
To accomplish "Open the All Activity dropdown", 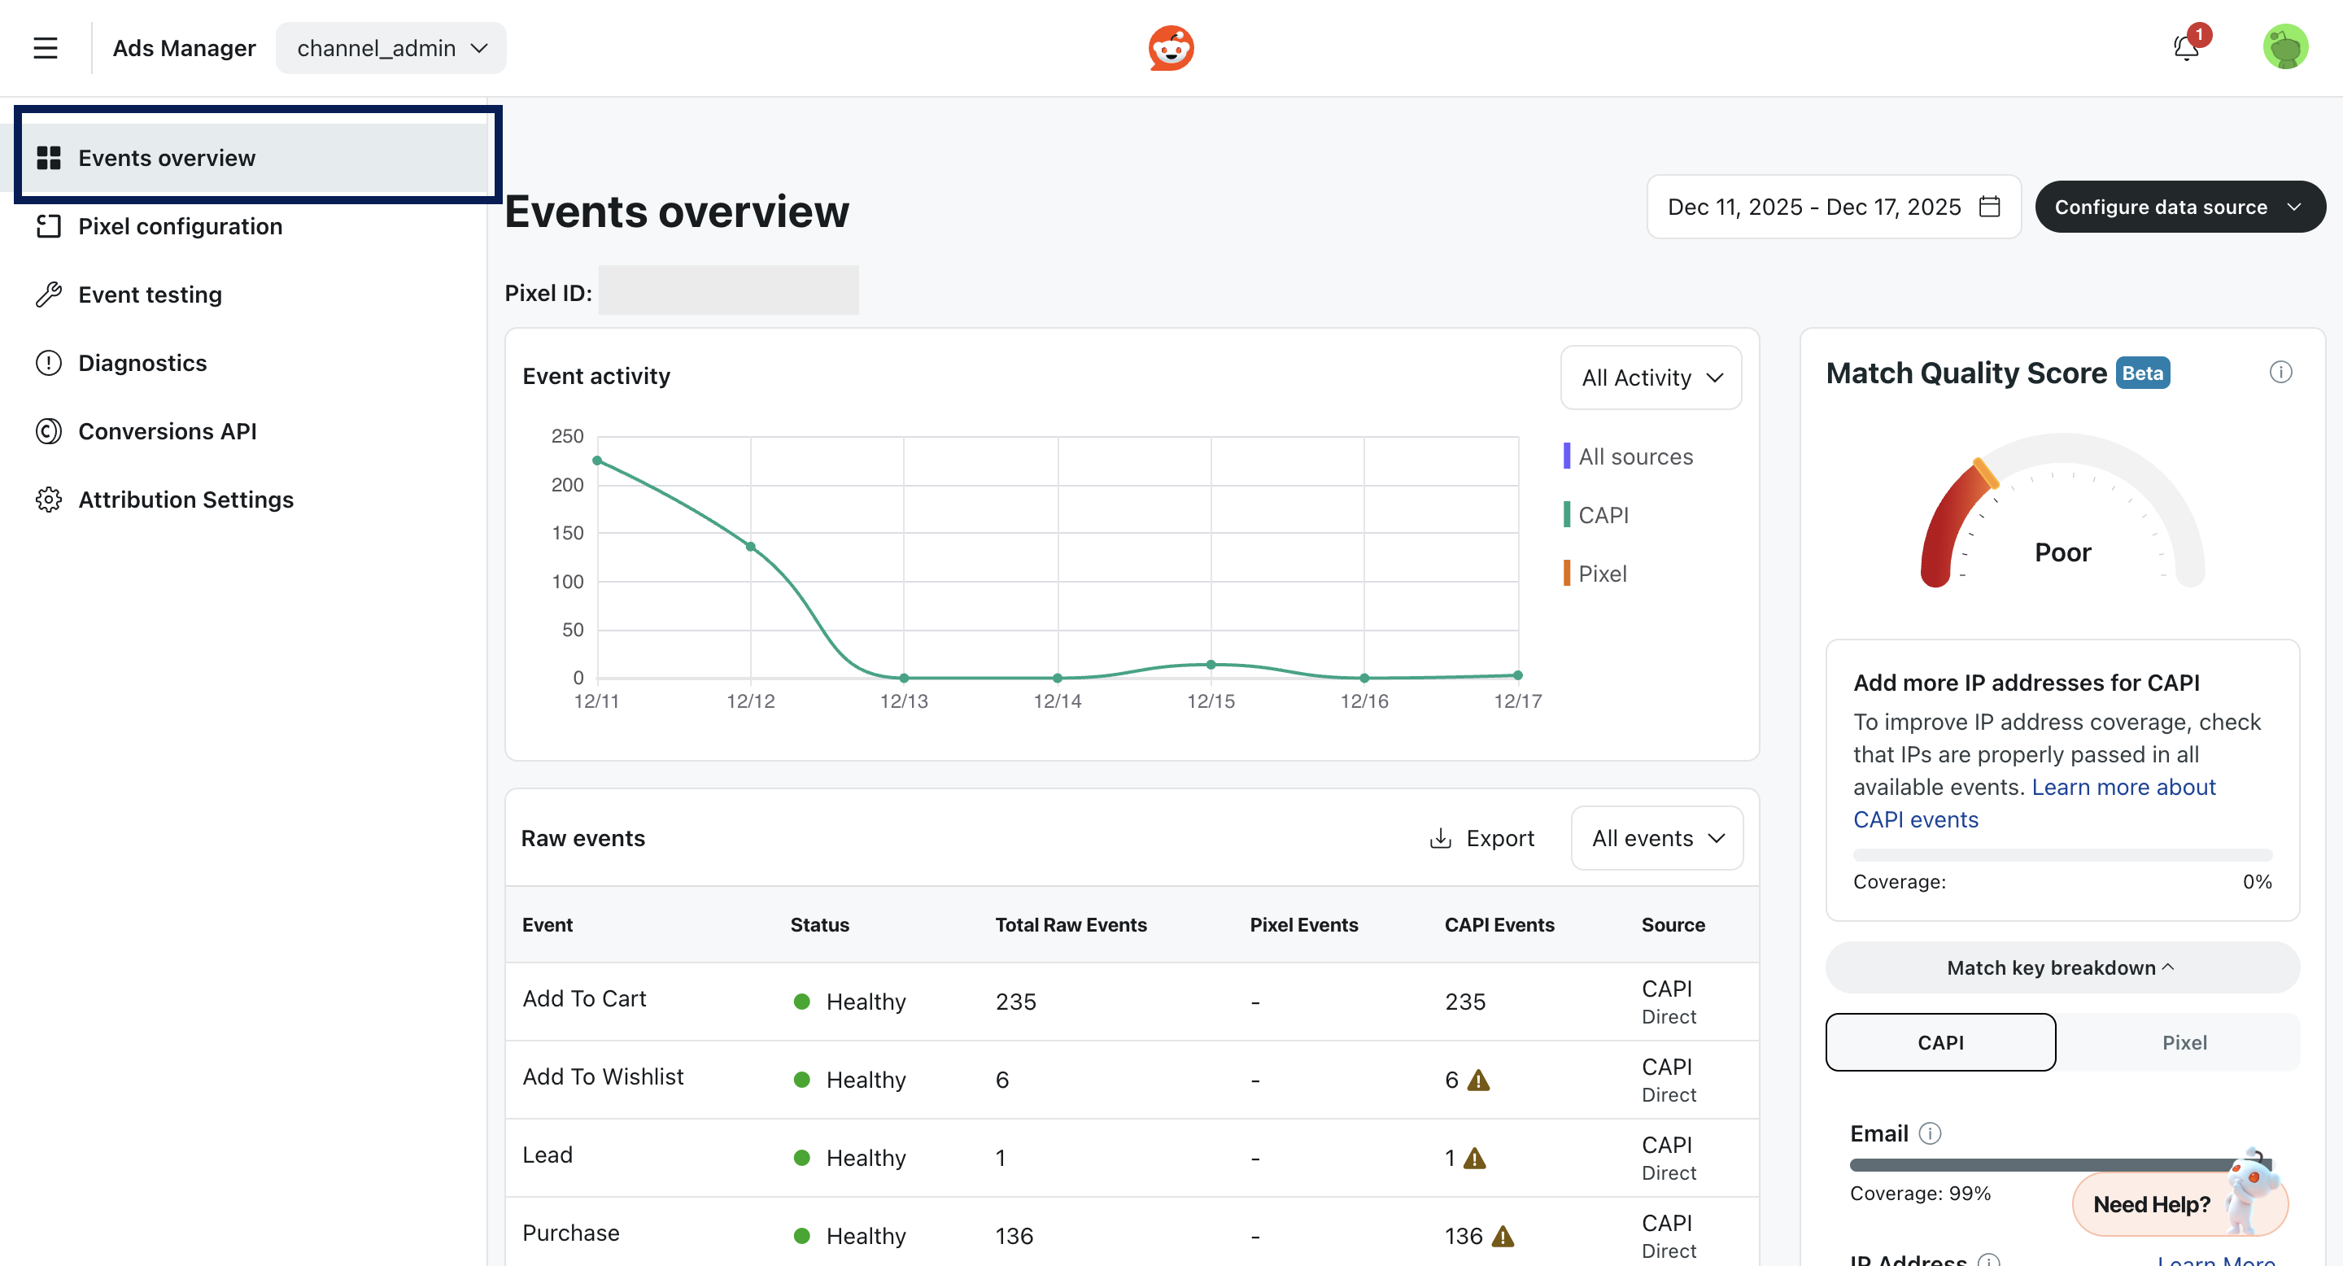I will pyautogui.click(x=1651, y=378).
